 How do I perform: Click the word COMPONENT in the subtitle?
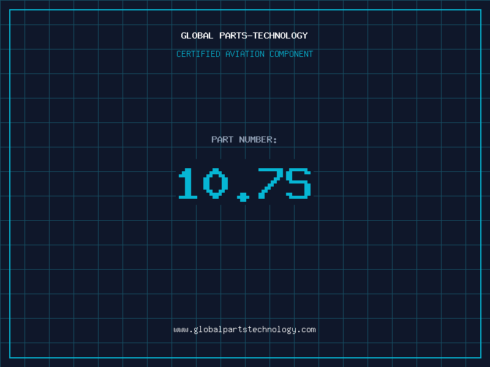pyautogui.click(x=292, y=54)
